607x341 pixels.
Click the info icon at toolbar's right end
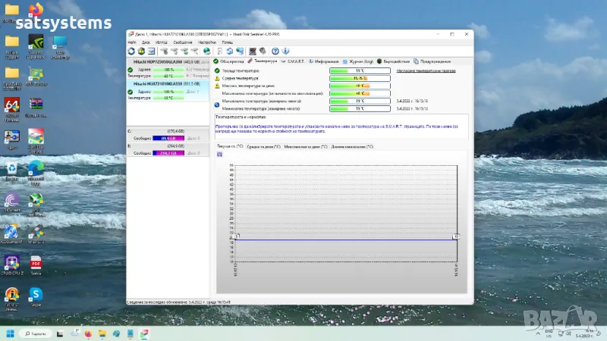click(x=286, y=51)
